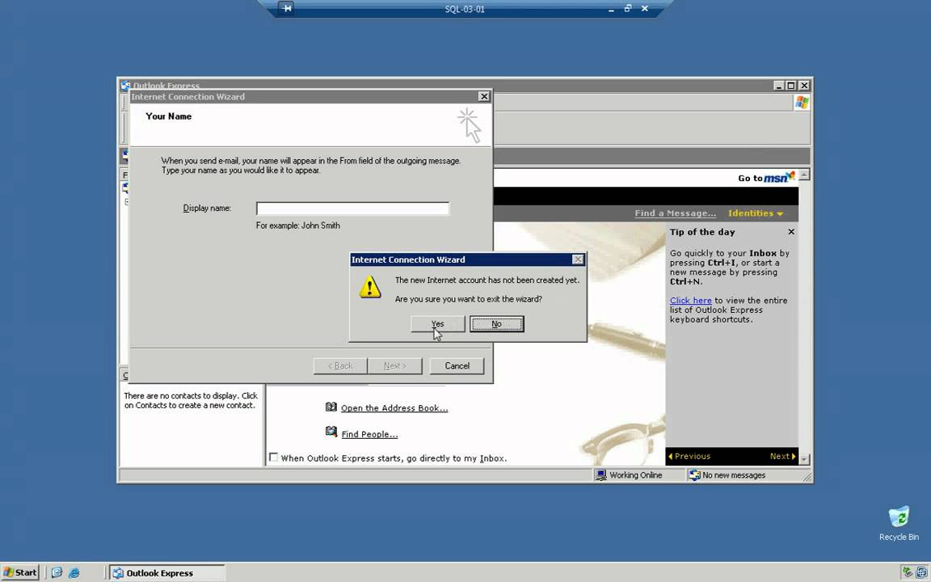Click the network tray icon in system tray
This screenshot has width=931, height=582.
[x=921, y=572]
